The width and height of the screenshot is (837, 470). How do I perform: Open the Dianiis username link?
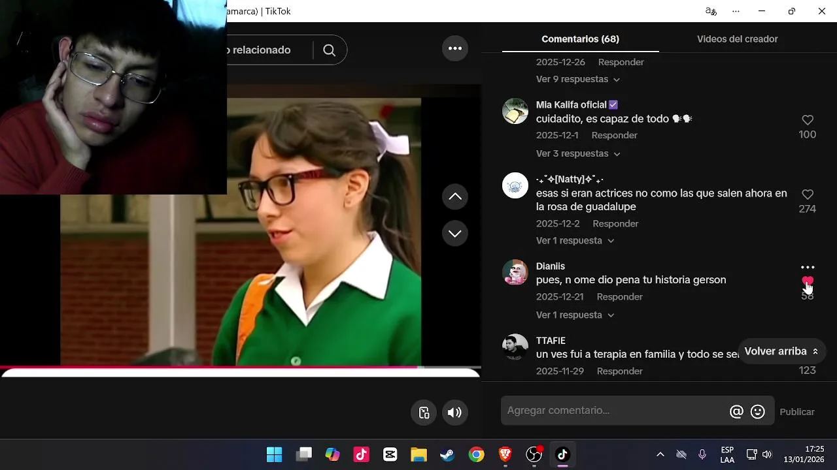[x=551, y=266]
